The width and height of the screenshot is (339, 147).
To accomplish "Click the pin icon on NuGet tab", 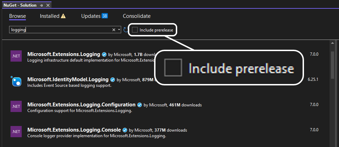I will tap(42, 5).
